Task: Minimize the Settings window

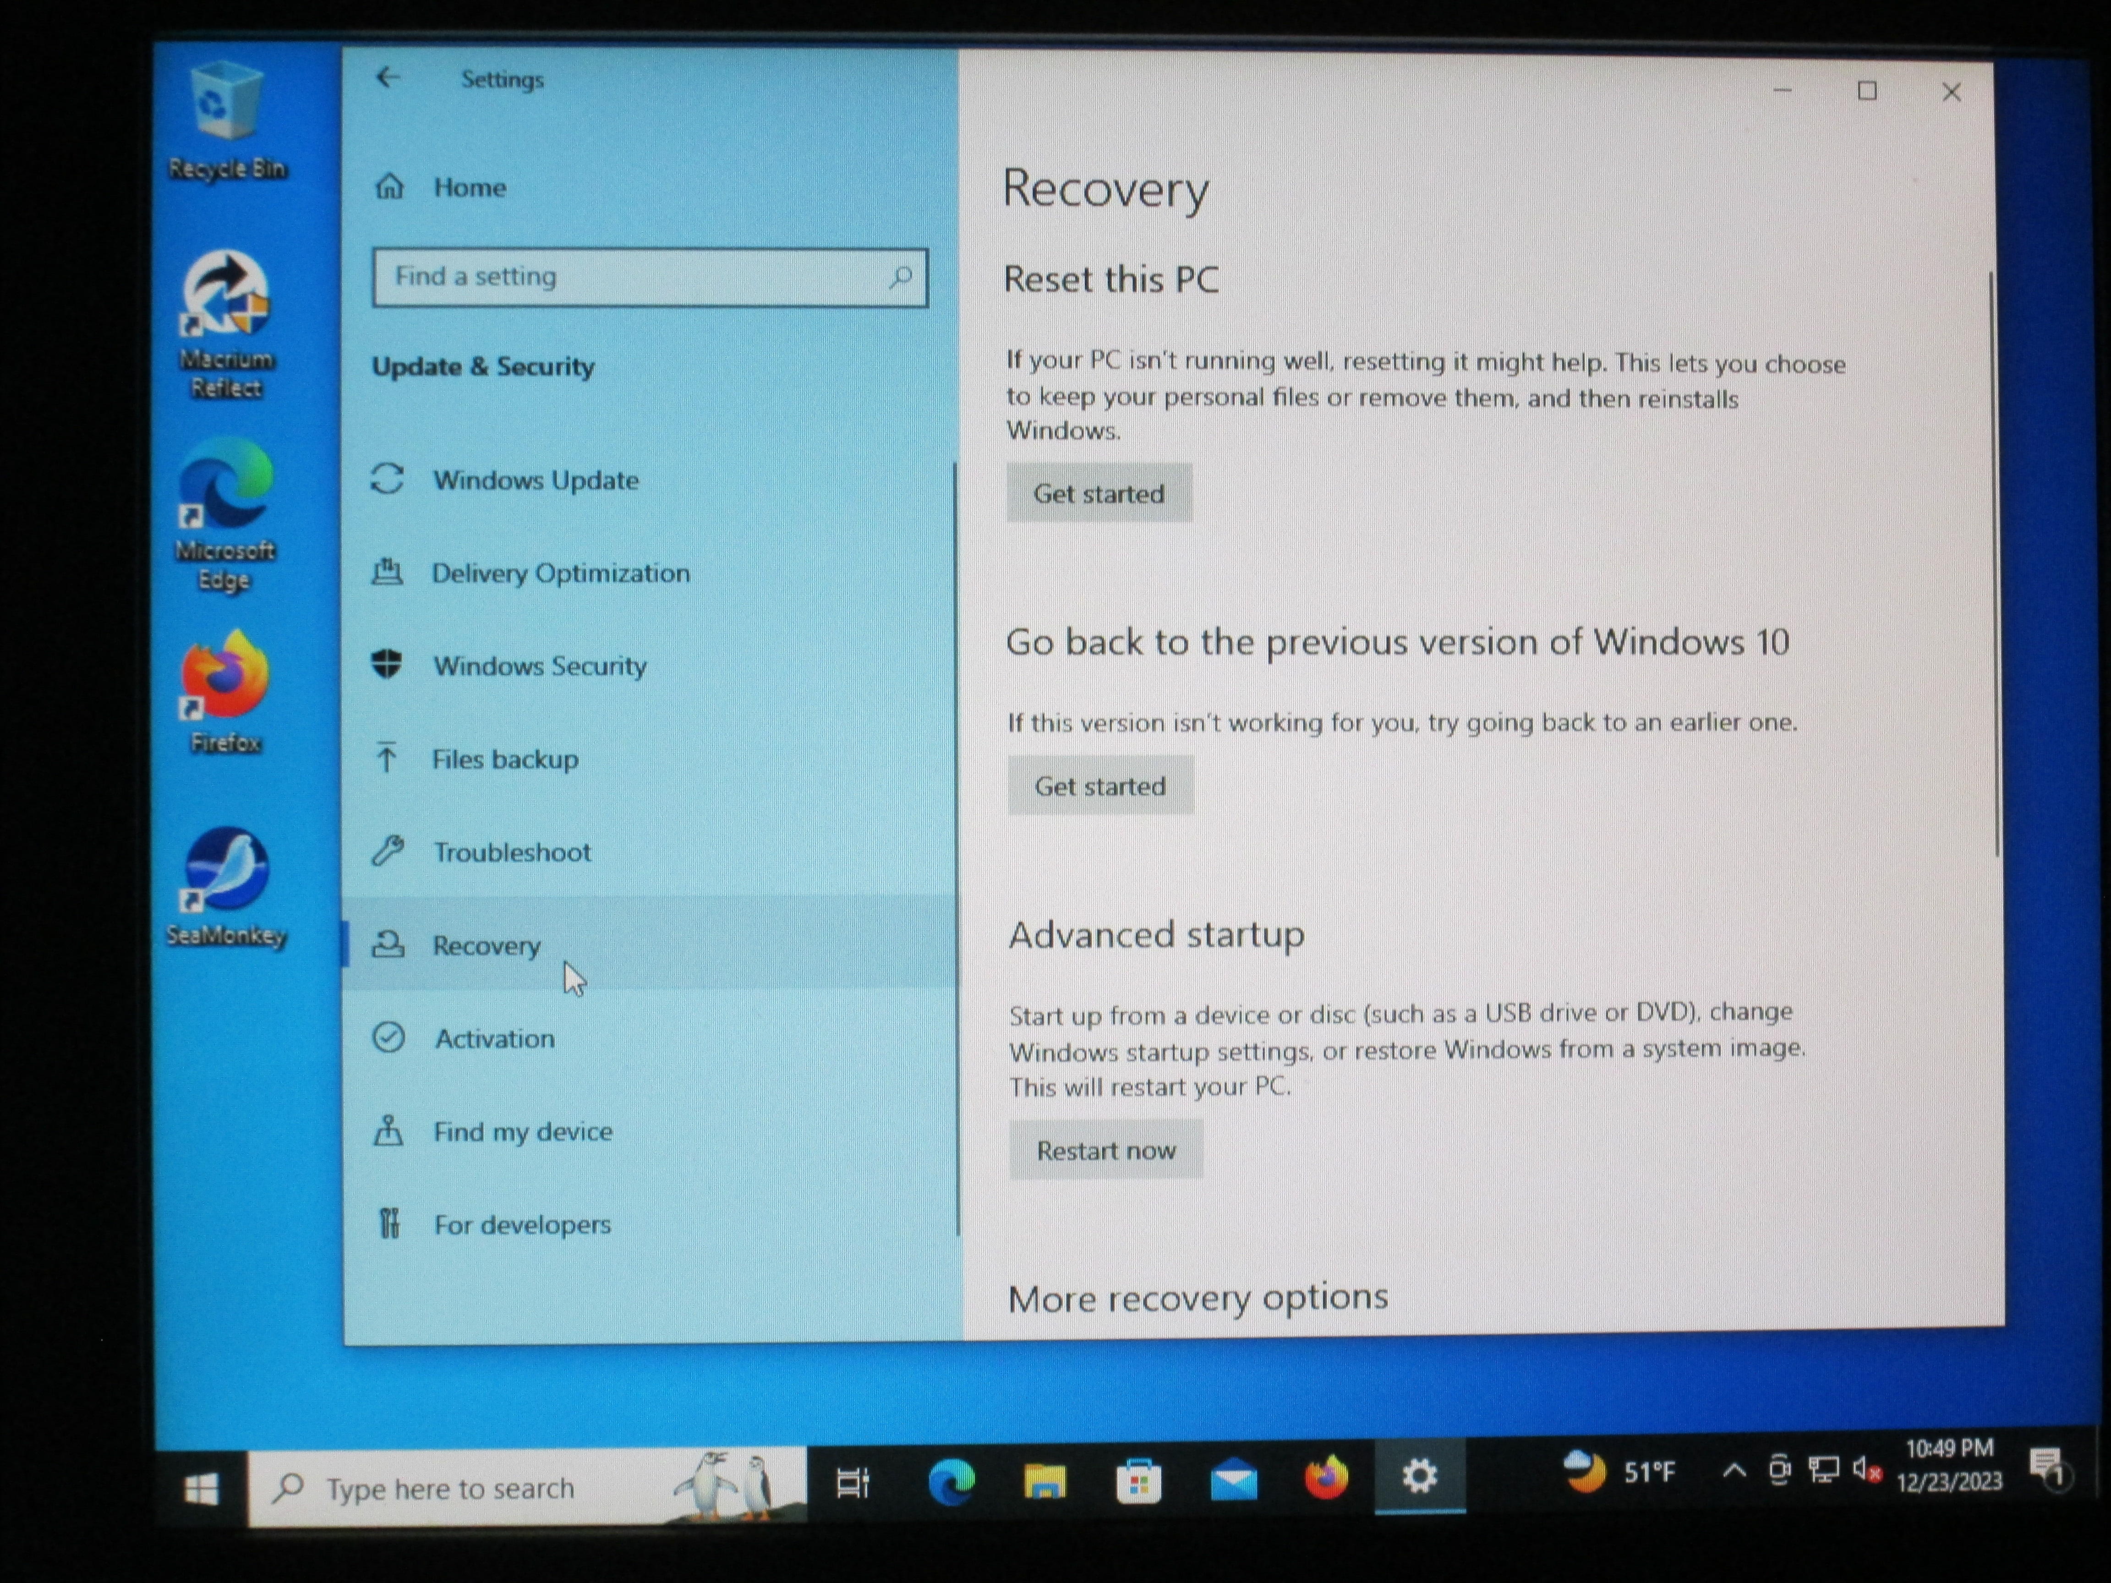Action: coord(1782,91)
